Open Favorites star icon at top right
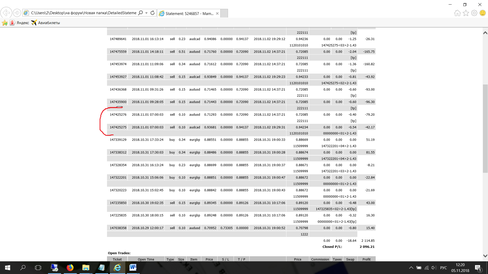This screenshot has height=274, width=488. click(x=466, y=13)
